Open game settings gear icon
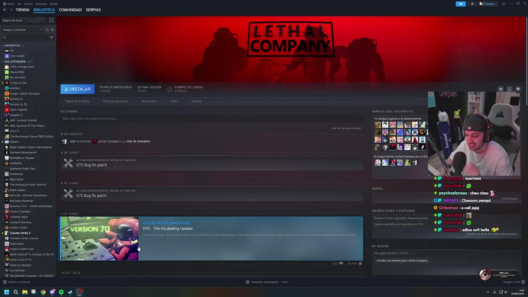The height and width of the screenshot is (297, 528). [501, 89]
